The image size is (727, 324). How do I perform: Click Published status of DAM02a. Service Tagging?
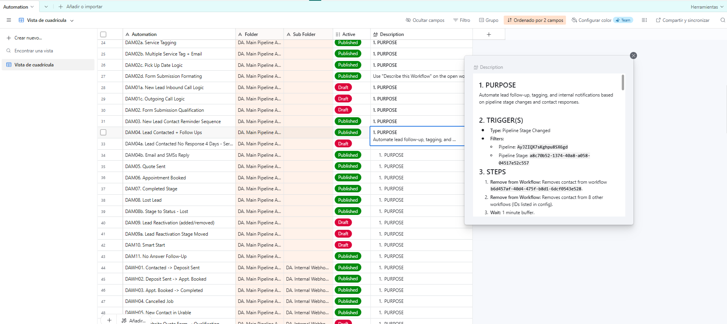[348, 43]
